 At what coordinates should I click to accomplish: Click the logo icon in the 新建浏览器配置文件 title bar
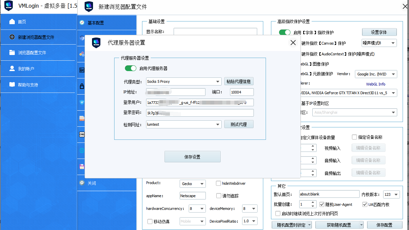click(89, 7)
